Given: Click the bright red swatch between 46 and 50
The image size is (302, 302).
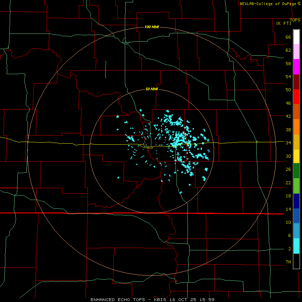Looking at the screenshot, I should click(x=296, y=97).
